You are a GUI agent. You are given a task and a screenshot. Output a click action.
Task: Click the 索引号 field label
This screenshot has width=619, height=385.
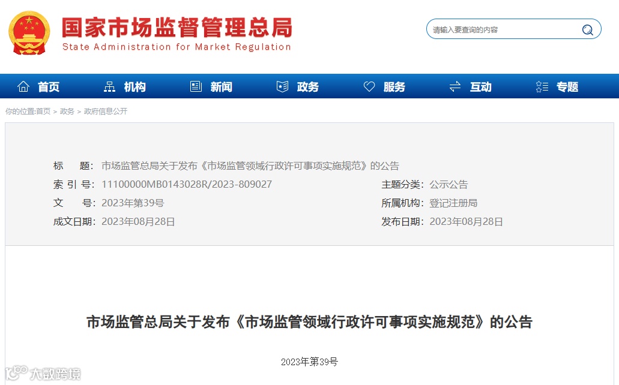pos(74,184)
